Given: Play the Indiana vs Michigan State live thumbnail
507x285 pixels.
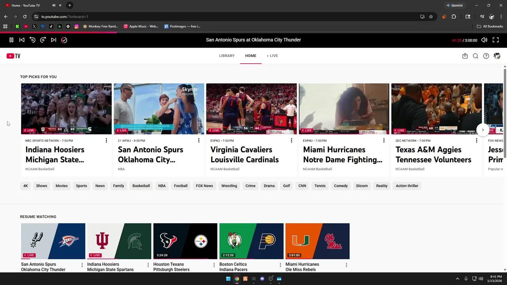Looking at the screenshot, I should click(66, 109).
